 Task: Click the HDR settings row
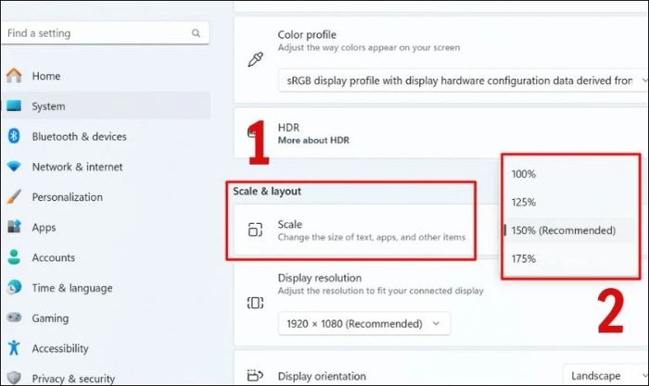441,133
